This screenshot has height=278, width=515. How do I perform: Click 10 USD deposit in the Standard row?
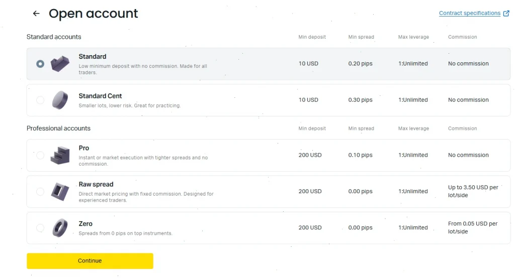coord(308,64)
